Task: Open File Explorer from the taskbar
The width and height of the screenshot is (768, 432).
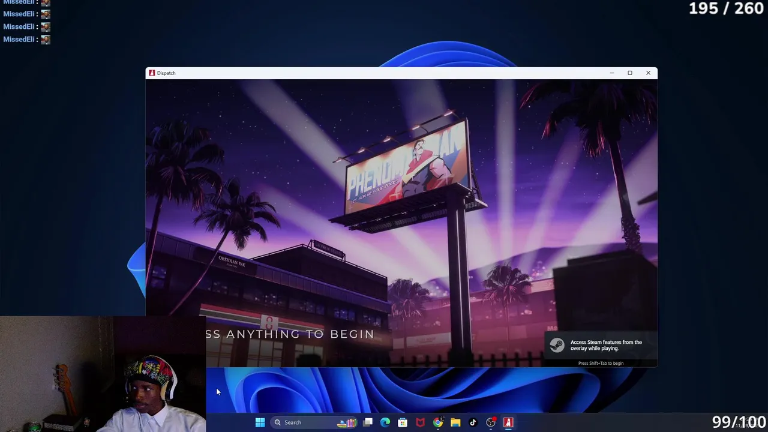Action: [455, 422]
